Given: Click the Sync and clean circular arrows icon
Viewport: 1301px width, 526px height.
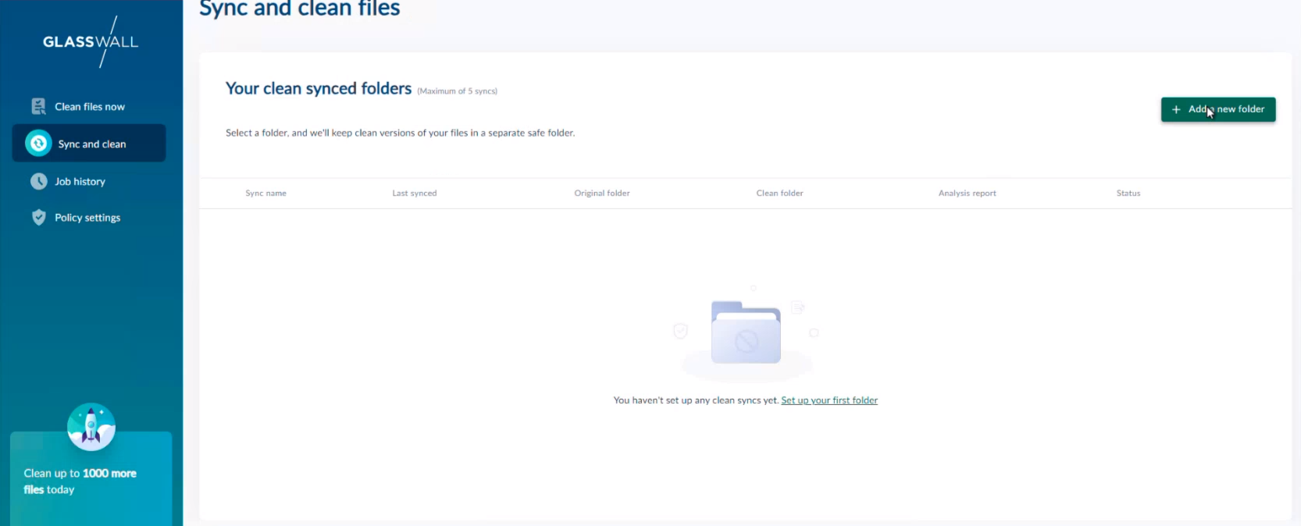Looking at the screenshot, I should coord(38,144).
